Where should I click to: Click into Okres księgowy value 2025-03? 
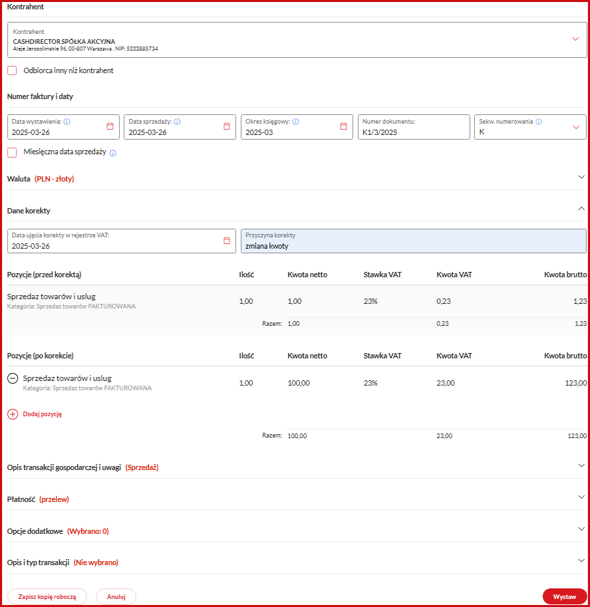pos(259,132)
